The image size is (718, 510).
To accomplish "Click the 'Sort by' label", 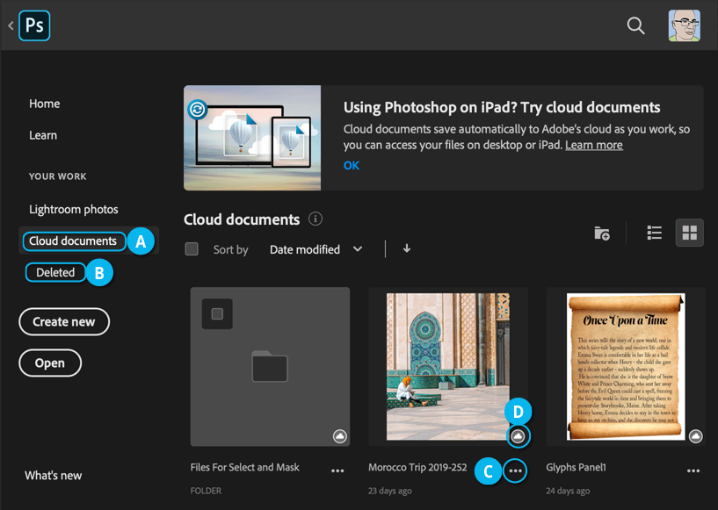I will 231,250.
